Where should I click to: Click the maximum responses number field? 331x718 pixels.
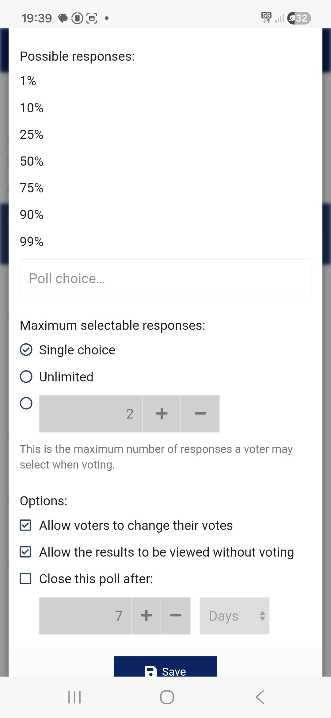click(91, 414)
